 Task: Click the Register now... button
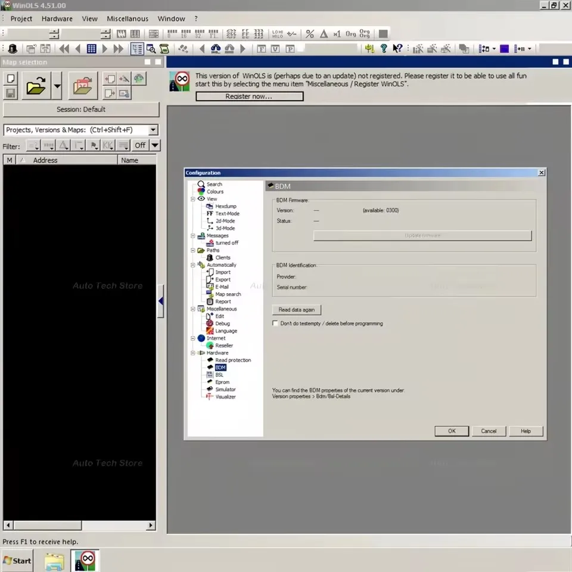[x=249, y=97]
